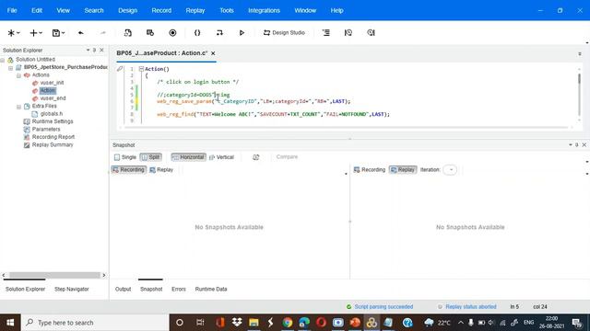Click the Solution Explorer horizontal scrollbar
Image resolution: width=590 pixels, height=331 pixels.
[54, 275]
